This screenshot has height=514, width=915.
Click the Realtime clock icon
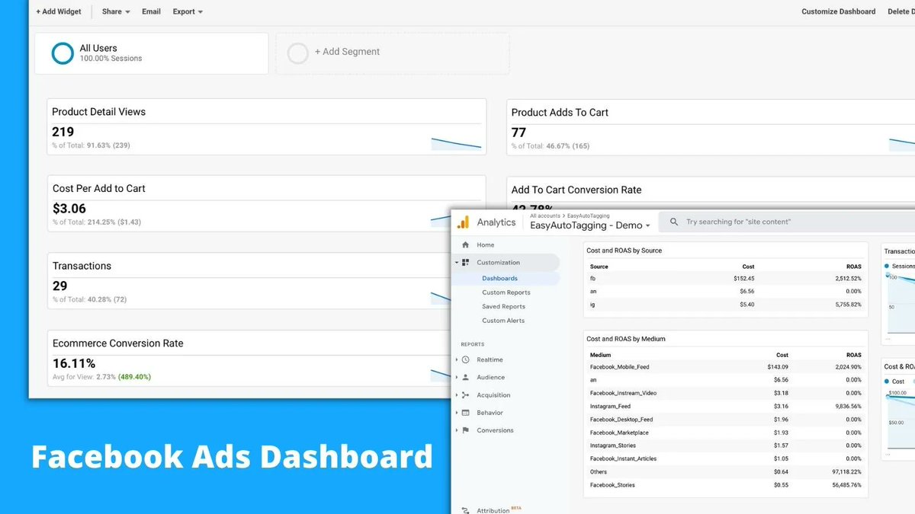click(465, 359)
